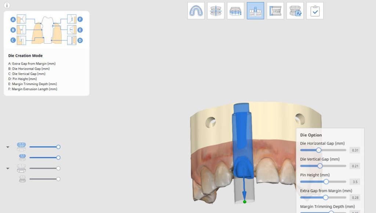Select the occlusion alignment step icon
The height and width of the screenshot is (213, 376).
pyautogui.click(x=216, y=11)
